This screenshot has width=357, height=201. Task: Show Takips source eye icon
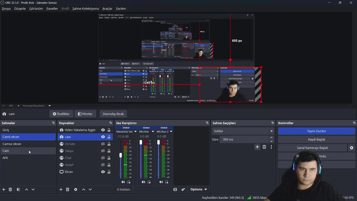103,151
